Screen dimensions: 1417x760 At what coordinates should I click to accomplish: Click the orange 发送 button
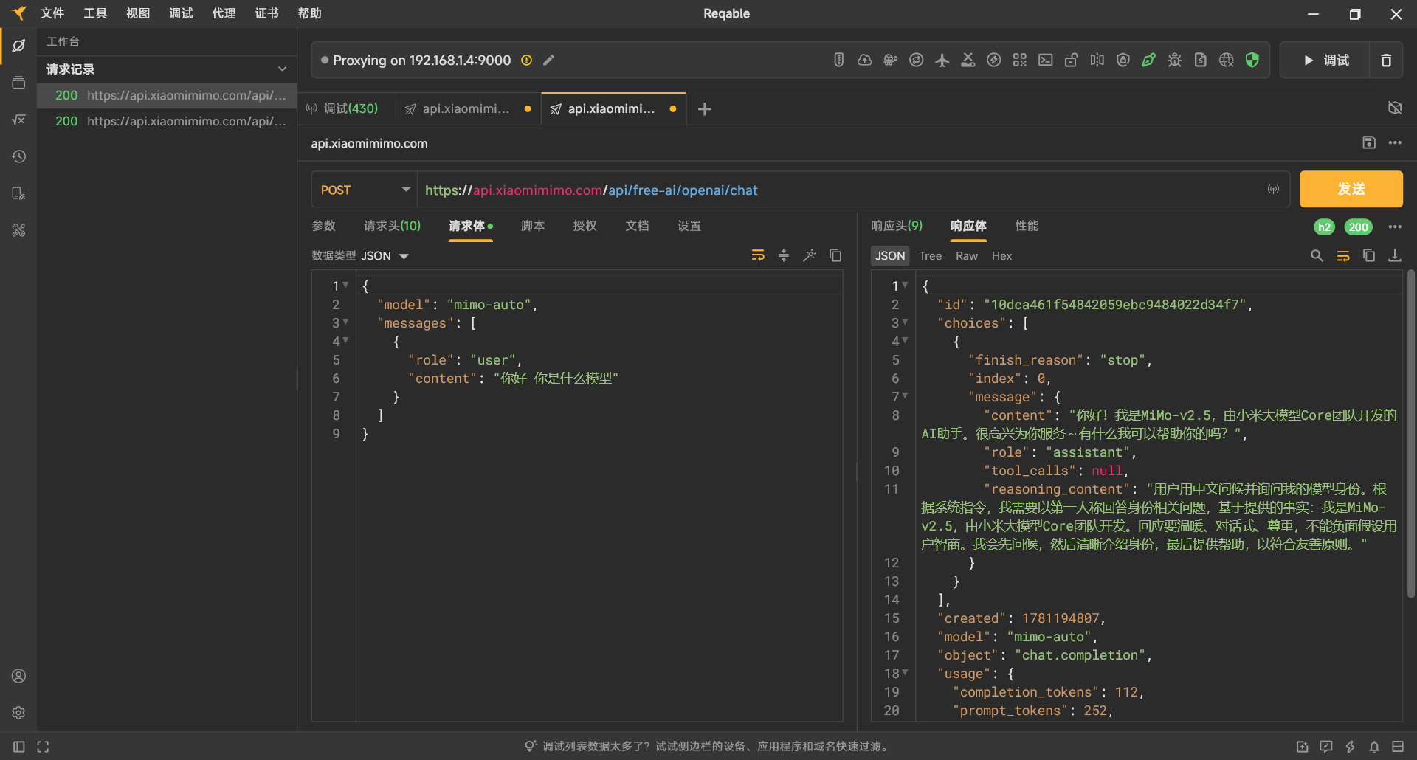point(1351,189)
